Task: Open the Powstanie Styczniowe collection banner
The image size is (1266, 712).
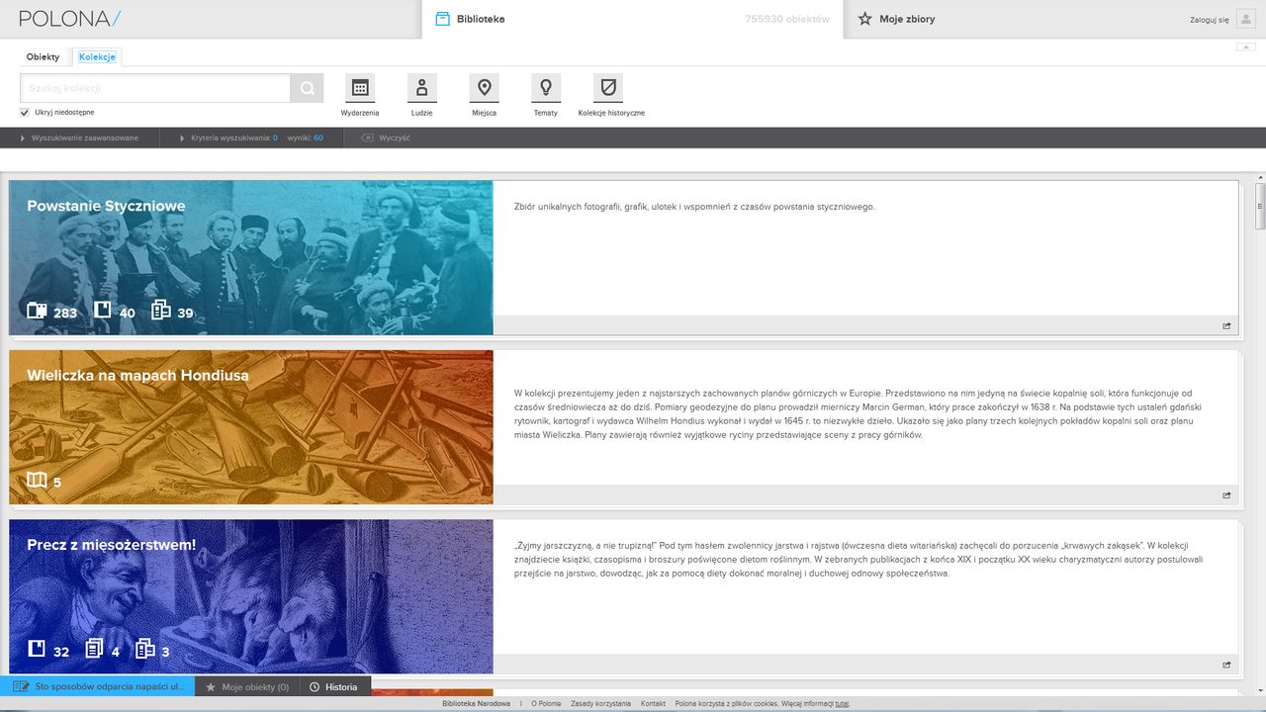Action: (251, 258)
